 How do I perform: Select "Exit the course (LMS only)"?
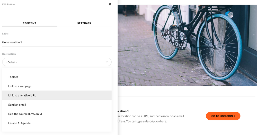coord(25,114)
